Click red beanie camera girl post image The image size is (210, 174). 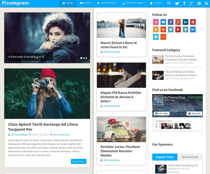[x=47, y=94]
